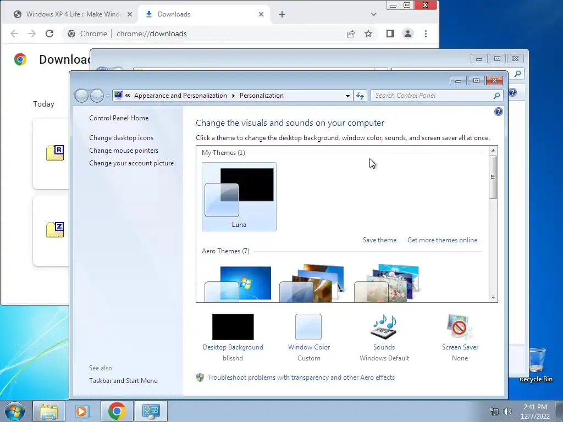
Task: Close the Windows XP 4 Life tab
Action: pyautogui.click(x=130, y=14)
